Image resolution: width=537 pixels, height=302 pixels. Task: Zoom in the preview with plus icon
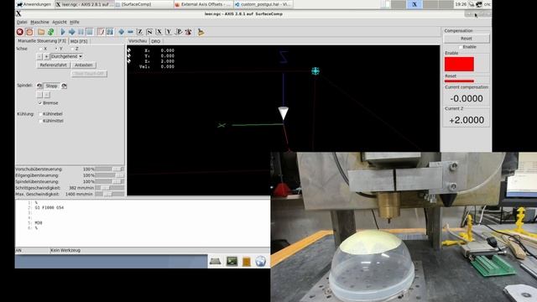click(x=121, y=32)
